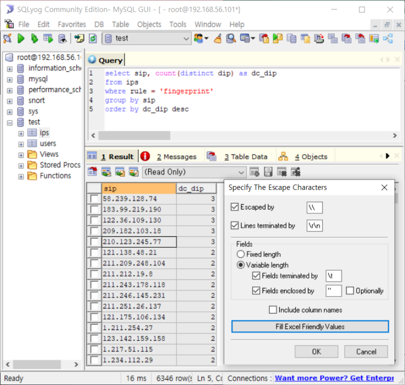The image size is (405, 385).
Task: Toggle the Fields enclosed by checkbox
Action: point(256,291)
